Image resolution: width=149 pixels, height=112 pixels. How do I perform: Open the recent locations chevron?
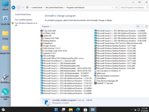[23, 7]
